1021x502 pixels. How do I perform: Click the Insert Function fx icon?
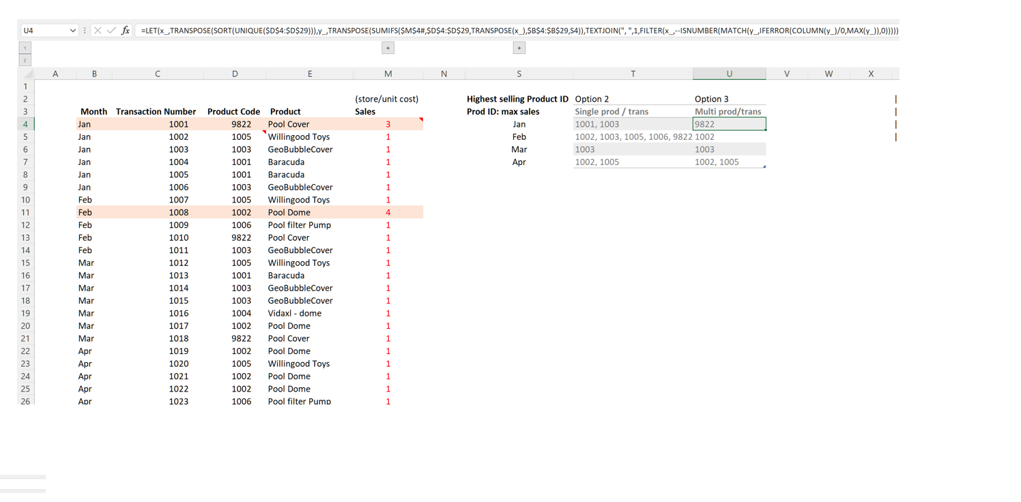[126, 31]
